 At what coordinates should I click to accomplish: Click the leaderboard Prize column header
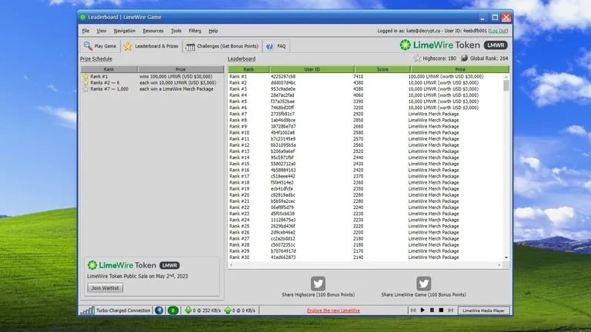[x=460, y=69]
